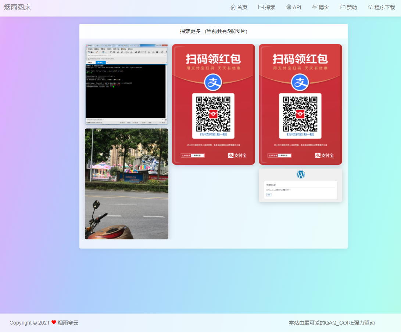This screenshot has height=333, width=401.
Task: Open the 首页 menu item
Action: point(239,7)
